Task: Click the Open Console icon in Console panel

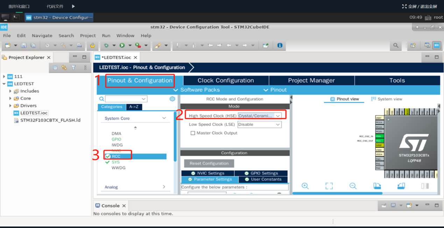Action: click(x=409, y=206)
